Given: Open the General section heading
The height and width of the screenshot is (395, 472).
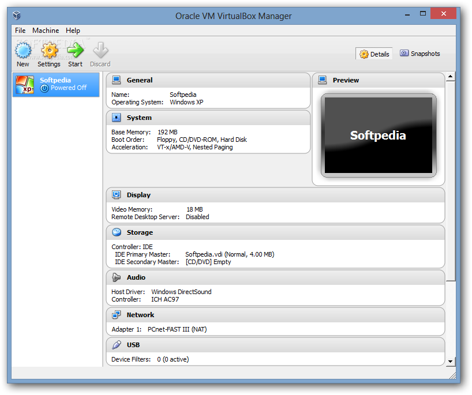Looking at the screenshot, I should (x=140, y=80).
